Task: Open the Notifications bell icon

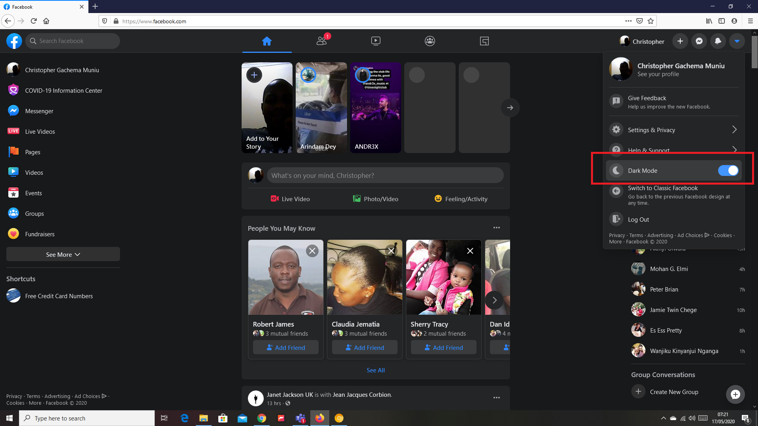Action: click(x=718, y=41)
